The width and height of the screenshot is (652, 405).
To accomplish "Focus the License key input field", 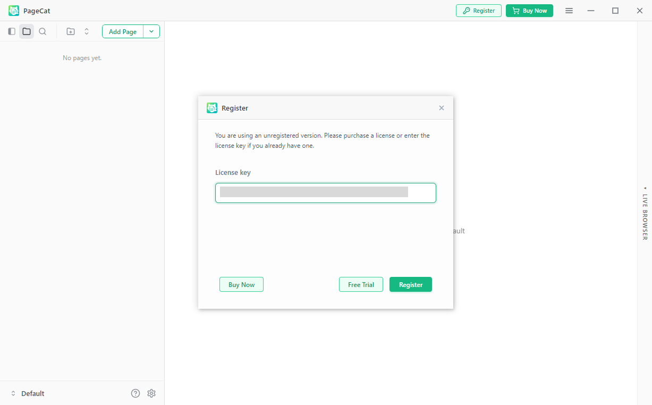I will pyautogui.click(x=326, y=193).
